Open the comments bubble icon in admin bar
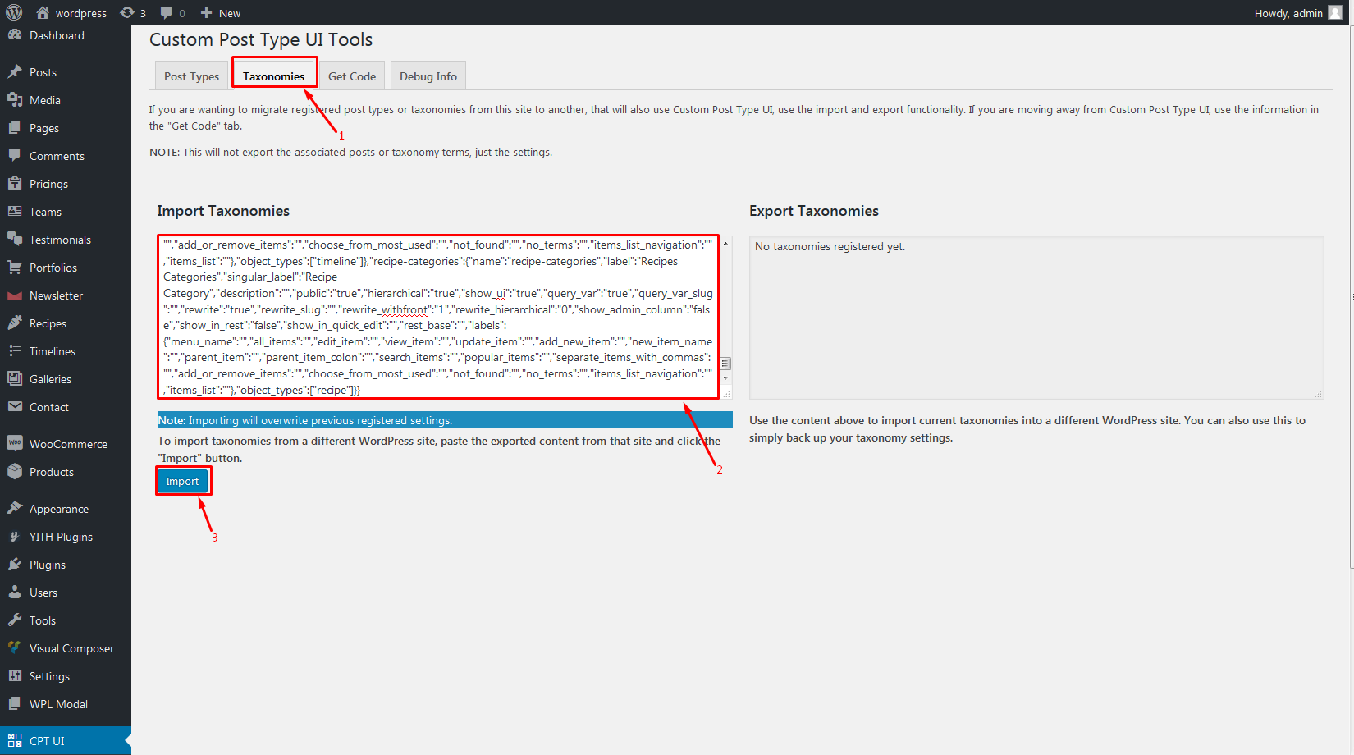1354x755 pixels. 167,12
